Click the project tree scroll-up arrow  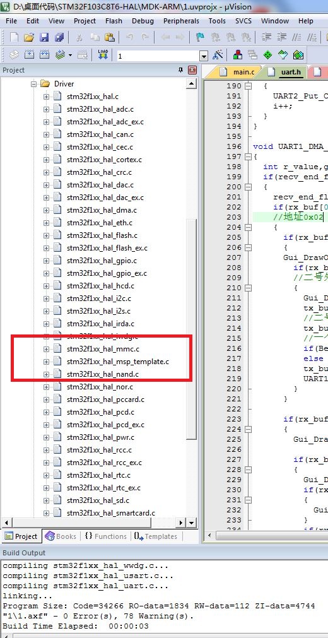[192, 84]
